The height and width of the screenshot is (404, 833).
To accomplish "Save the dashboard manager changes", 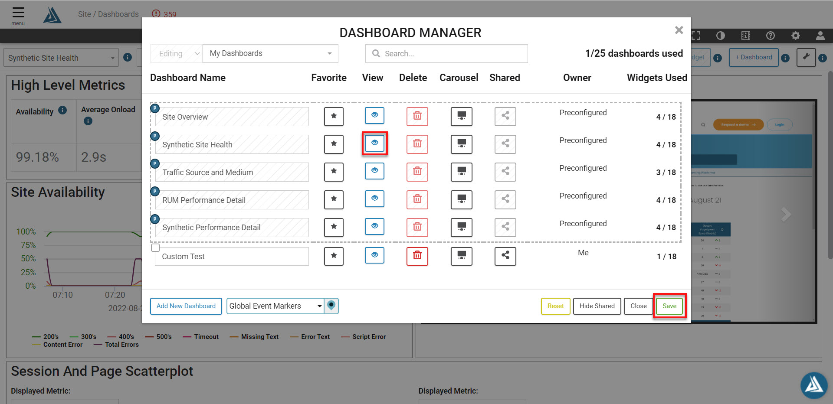I will (669, 306).
